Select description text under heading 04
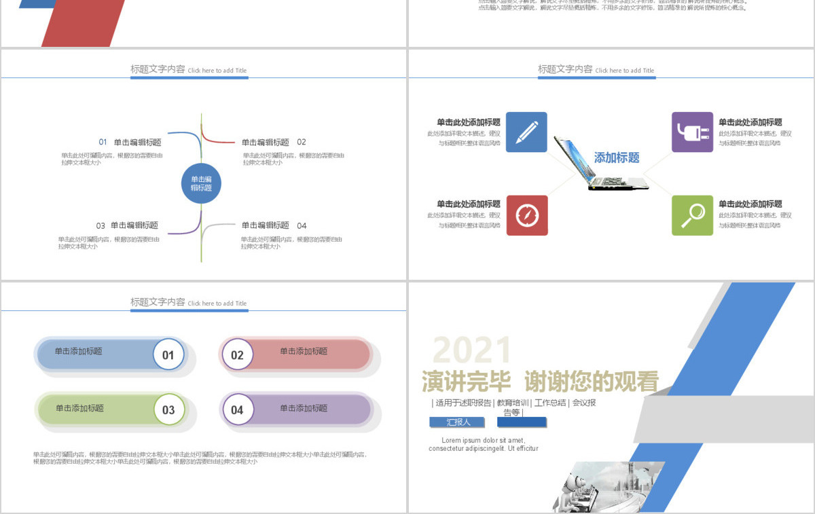The width and height of the screenshot is (815, 514). coord(291,243)
